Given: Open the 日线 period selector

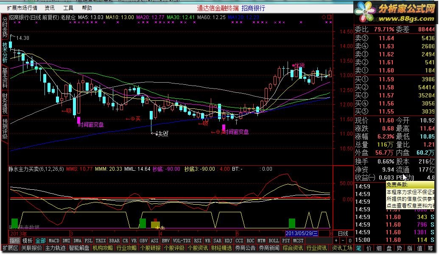Looking at the screenshot, I should (343, 233).
